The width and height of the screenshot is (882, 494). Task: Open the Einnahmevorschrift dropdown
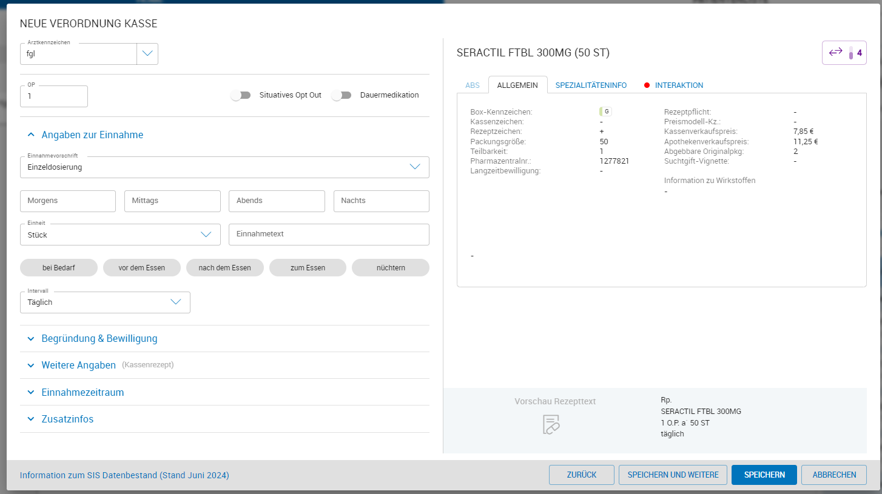[x=224, y=167]
